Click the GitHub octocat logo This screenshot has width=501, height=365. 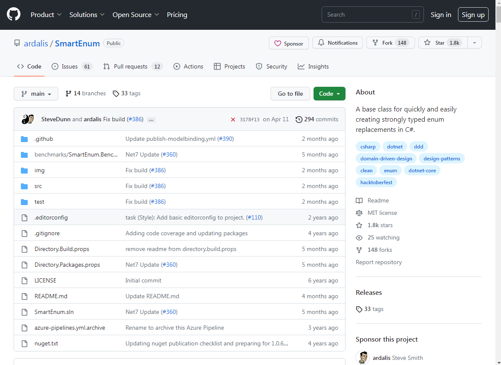[x=14, y=14]
